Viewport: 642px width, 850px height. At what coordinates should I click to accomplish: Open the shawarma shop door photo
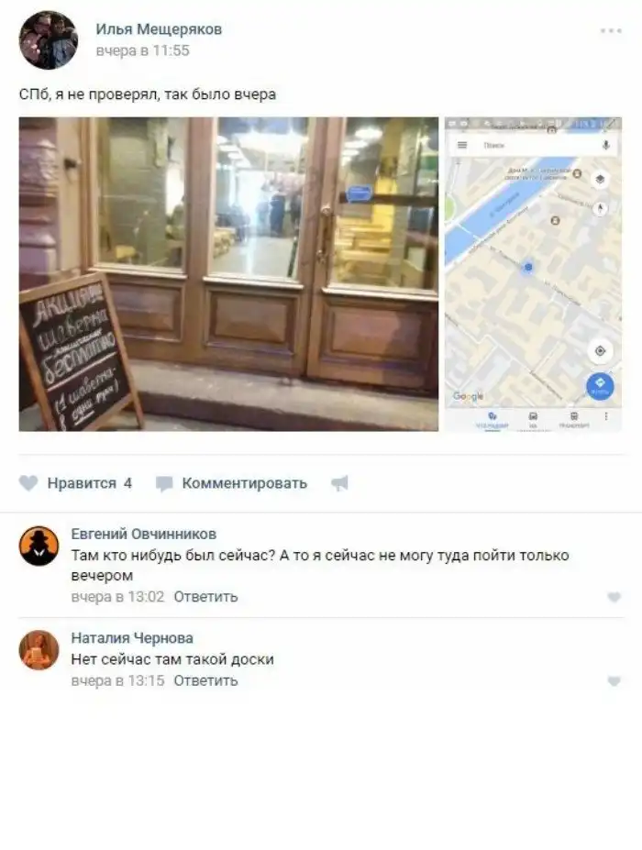(x=228, y=274)
